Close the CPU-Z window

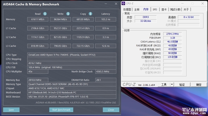tap(203, 3)
